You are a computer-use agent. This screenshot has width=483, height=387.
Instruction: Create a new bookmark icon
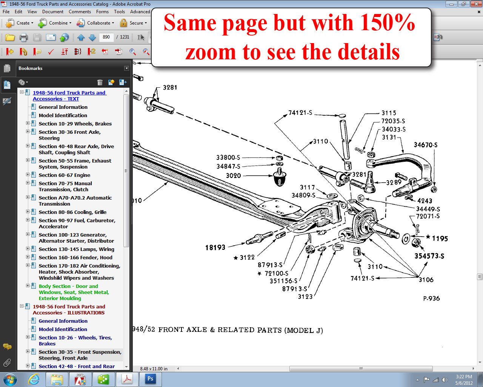point(111,82)
